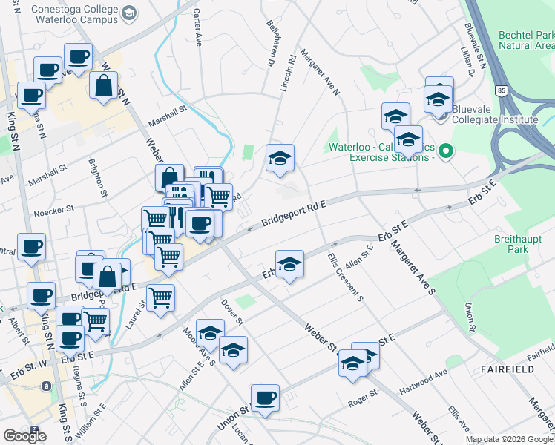Click the Conestoga College graduation cap icon

129,14
